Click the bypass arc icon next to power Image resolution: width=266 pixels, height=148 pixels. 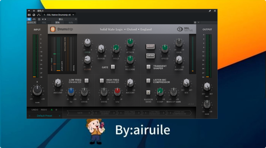click(34, 19)
